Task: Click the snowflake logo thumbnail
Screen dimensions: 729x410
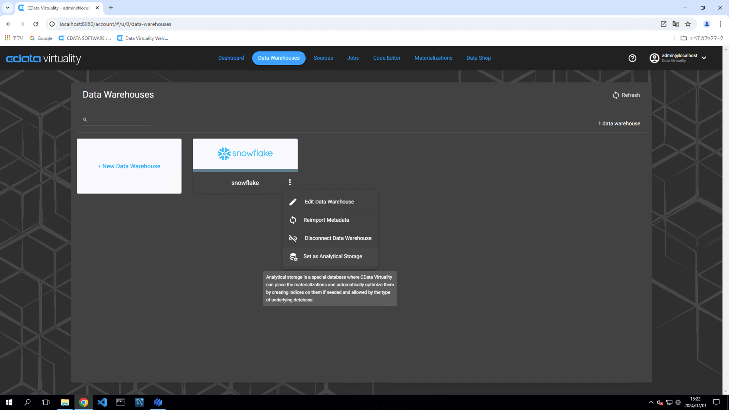Action: point(245,154)
